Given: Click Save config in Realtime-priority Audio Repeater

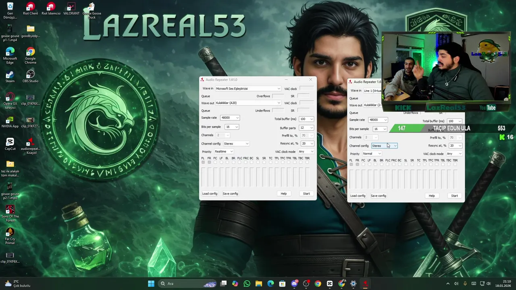Looking at the screenshot, I should tap(230, 194).
